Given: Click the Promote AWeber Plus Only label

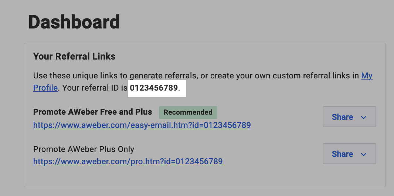Looking at the screenshot, I should pyautogui.click(x=84, y=149).
